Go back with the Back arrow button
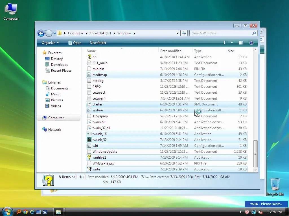289x216 pixels. pyautogui.click(x=41, y=33)
